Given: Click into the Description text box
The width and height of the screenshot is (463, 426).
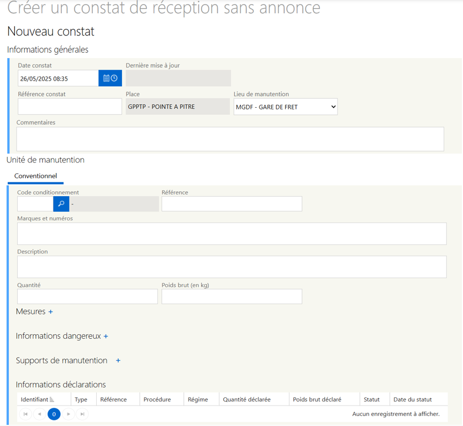Looking at the screenshot, I should (x=231, y=267).
